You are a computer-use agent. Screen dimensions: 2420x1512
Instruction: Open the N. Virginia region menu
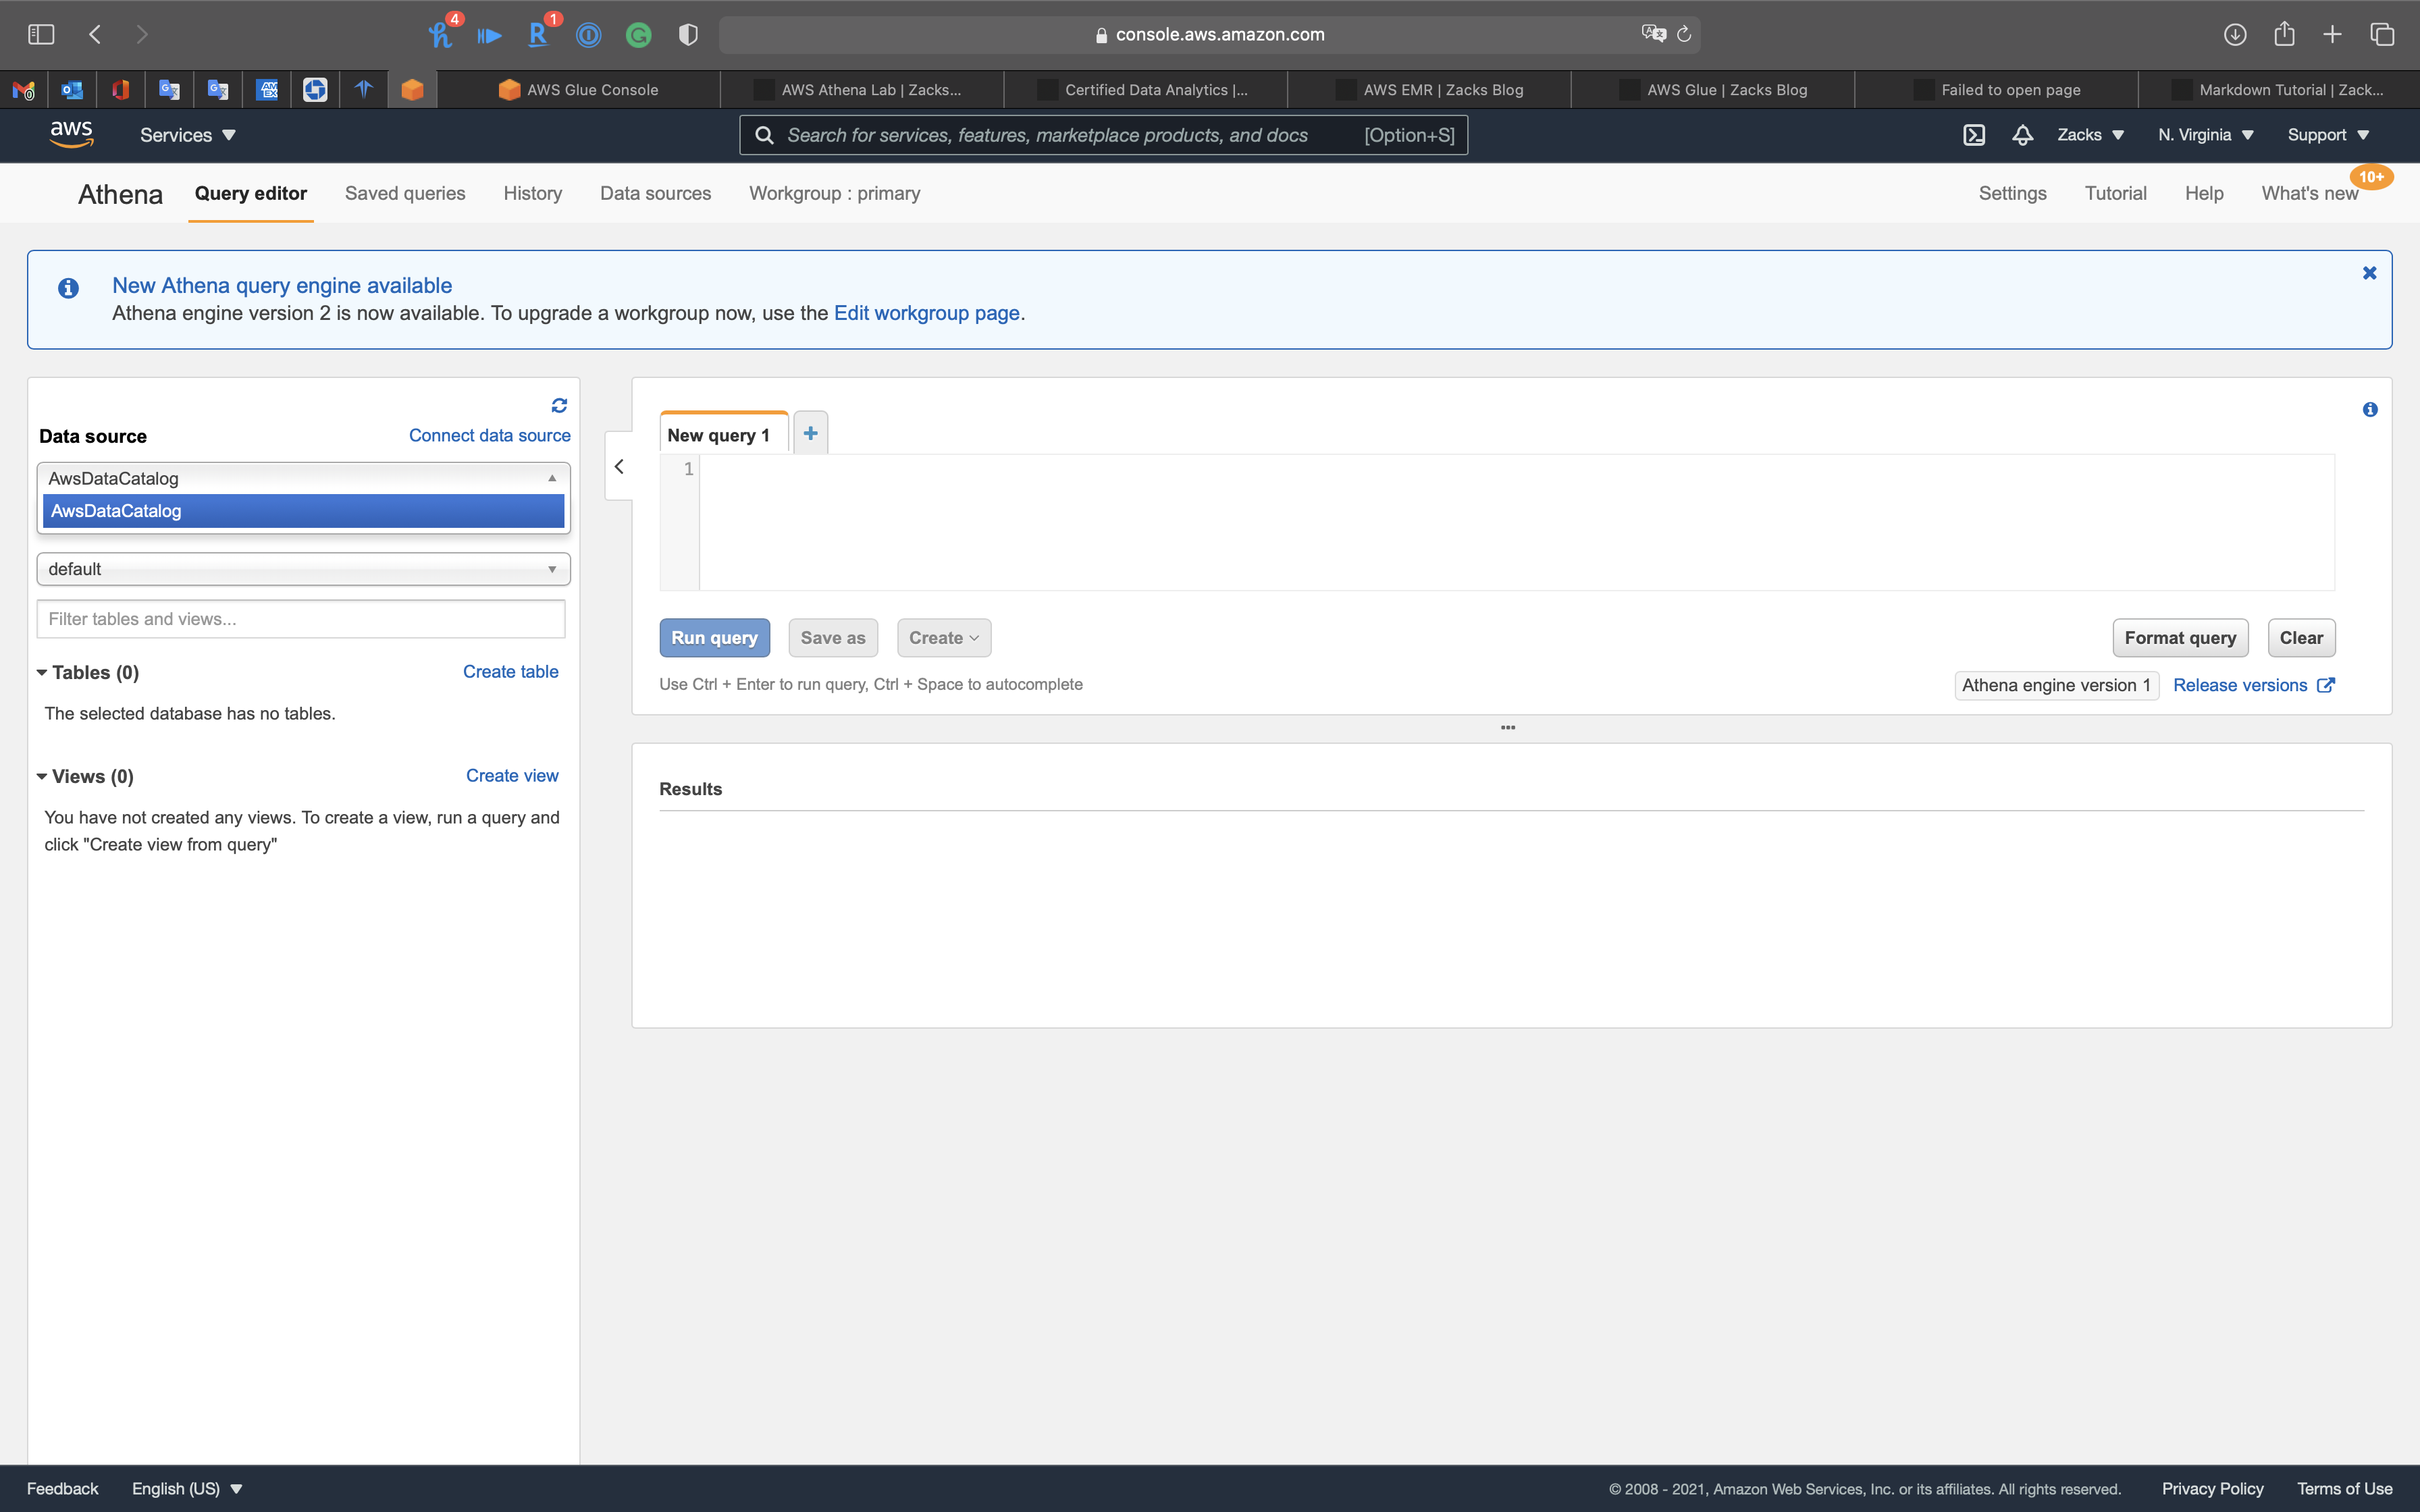tap(2205, 135)
